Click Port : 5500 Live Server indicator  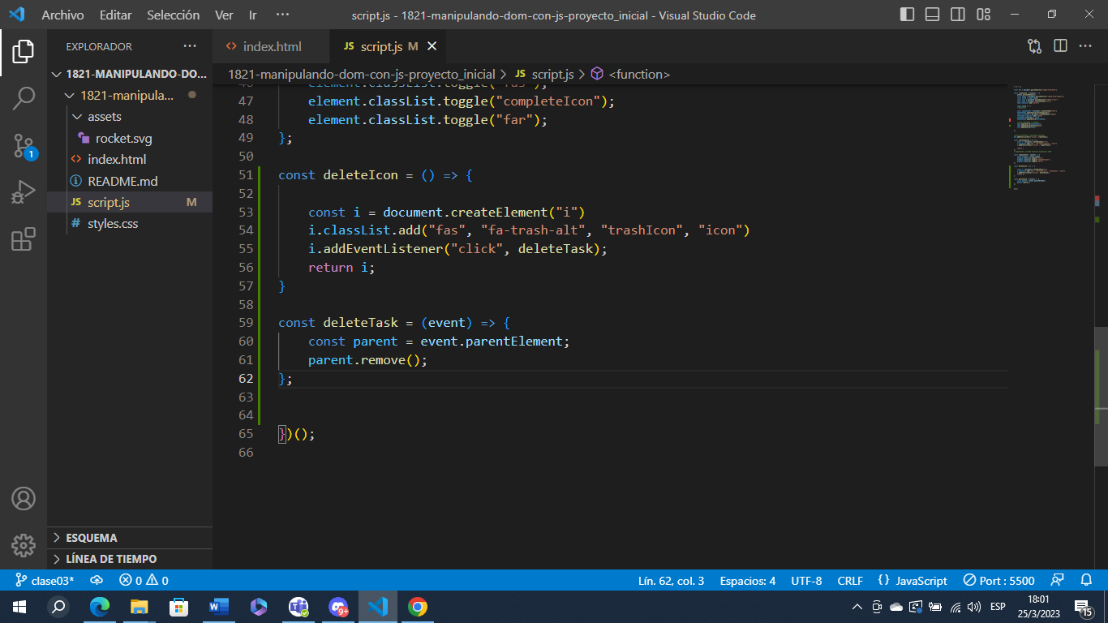point(998,581)
